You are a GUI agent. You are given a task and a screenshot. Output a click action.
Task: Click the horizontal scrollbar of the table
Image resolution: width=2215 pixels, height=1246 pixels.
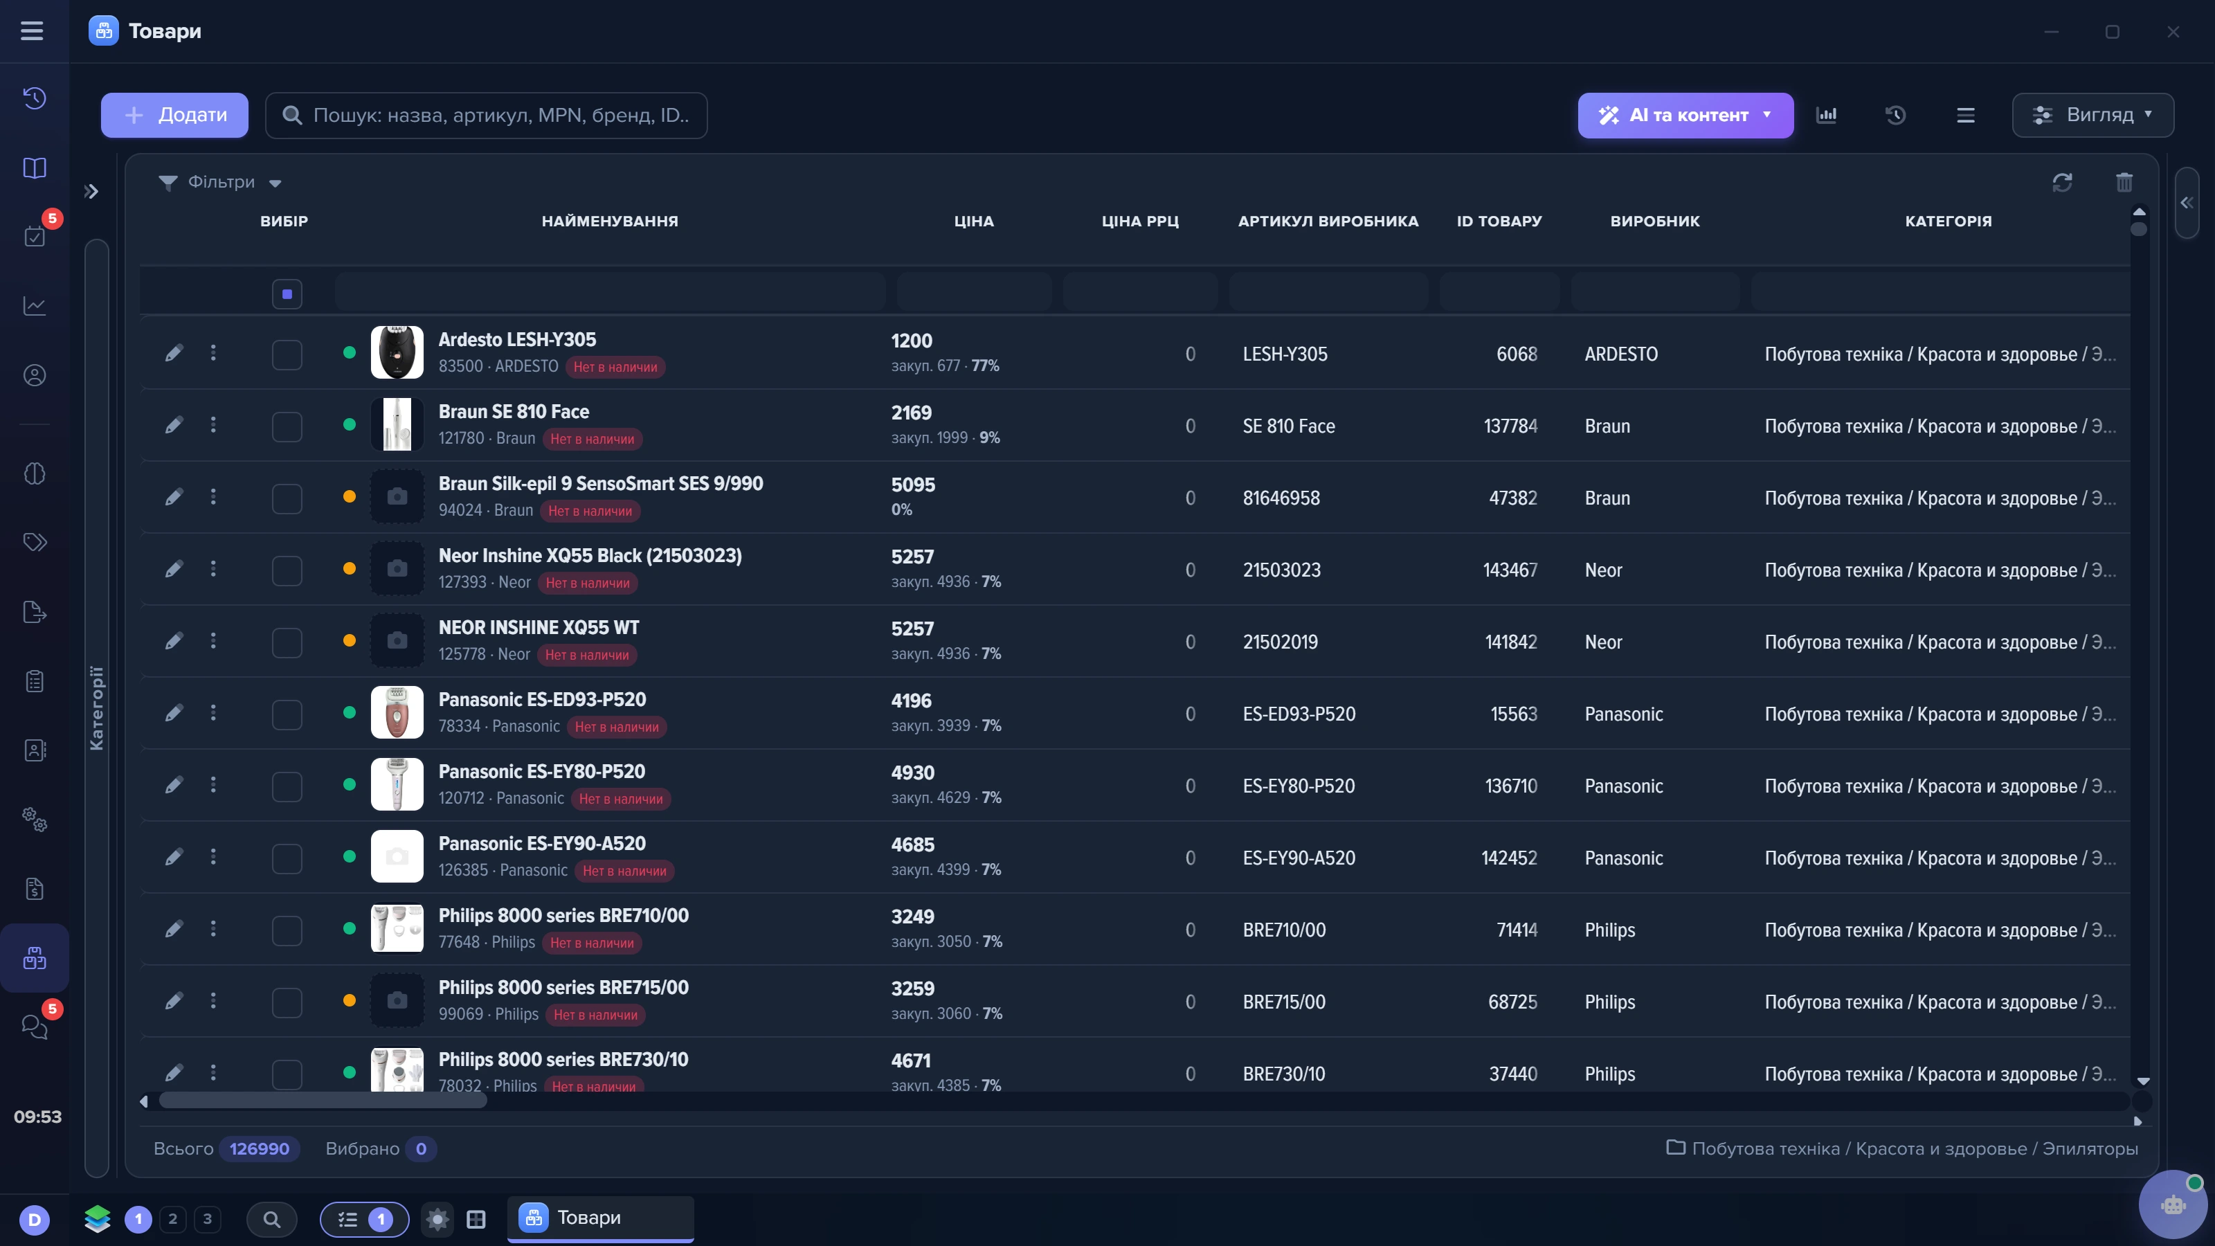[x=323, y=1101]
